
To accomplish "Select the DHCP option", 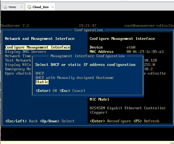I will click(40, 73).
